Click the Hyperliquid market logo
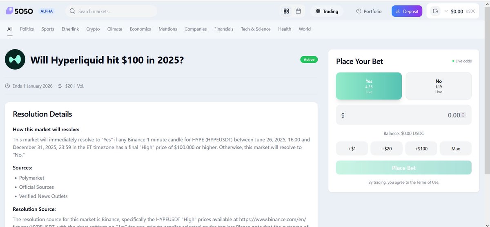 coord(15,60)
